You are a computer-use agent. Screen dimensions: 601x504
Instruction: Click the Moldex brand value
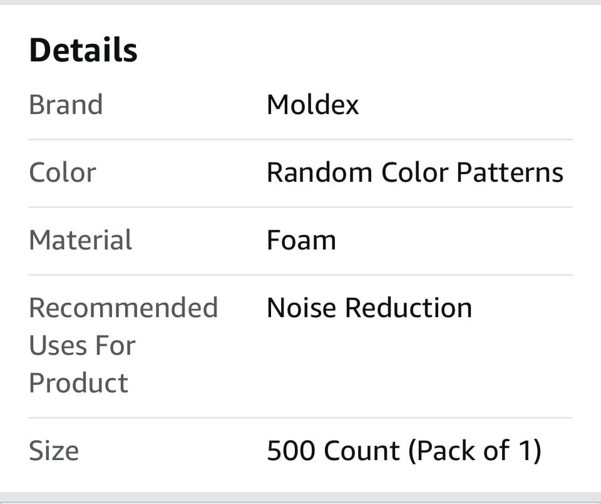point(313,105)
